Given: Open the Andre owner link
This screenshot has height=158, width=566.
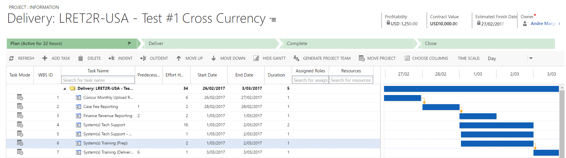Looking at the screenshot, I should pos(543,24).
